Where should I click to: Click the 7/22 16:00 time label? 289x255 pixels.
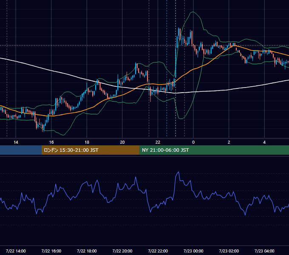click(51, 251)
